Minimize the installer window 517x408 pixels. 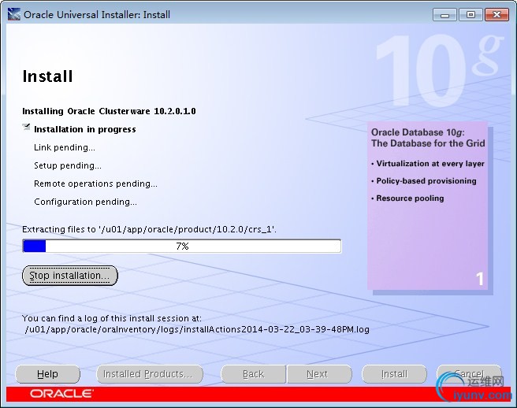click(x=444, y=15)
